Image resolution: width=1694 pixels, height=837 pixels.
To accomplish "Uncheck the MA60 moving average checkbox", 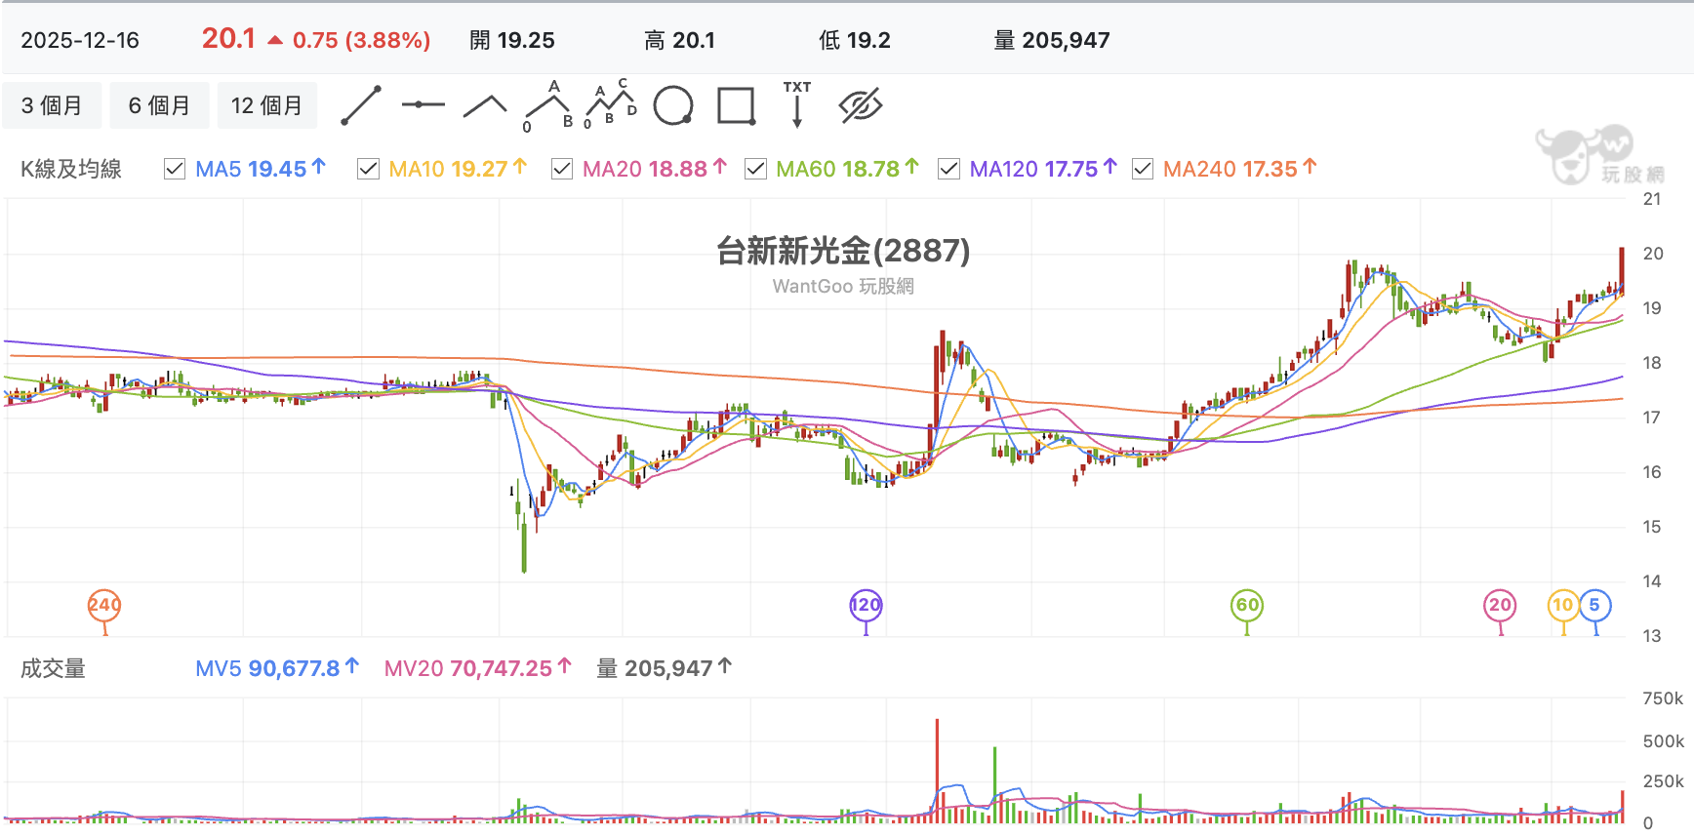I will 755,169.
